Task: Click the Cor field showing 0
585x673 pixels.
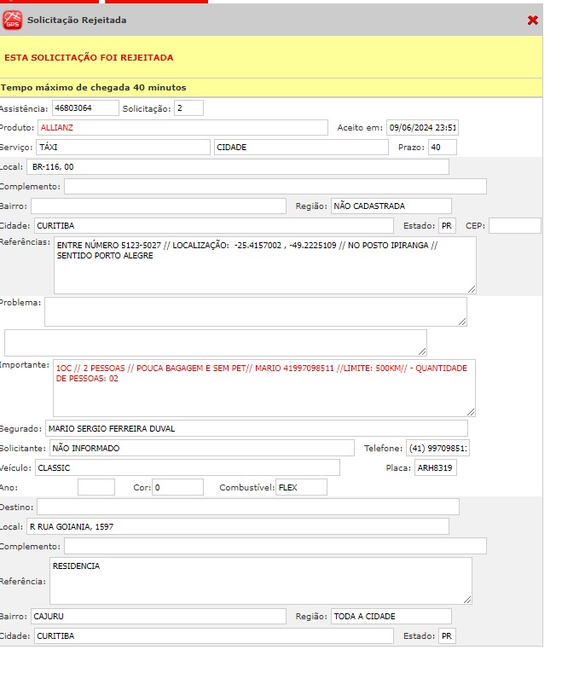Action: pos(177,488)
